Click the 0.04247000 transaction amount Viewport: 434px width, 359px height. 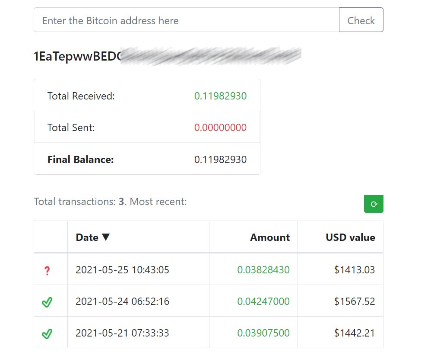263,301
